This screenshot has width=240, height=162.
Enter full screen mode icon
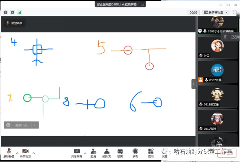(x=235, y=13)
